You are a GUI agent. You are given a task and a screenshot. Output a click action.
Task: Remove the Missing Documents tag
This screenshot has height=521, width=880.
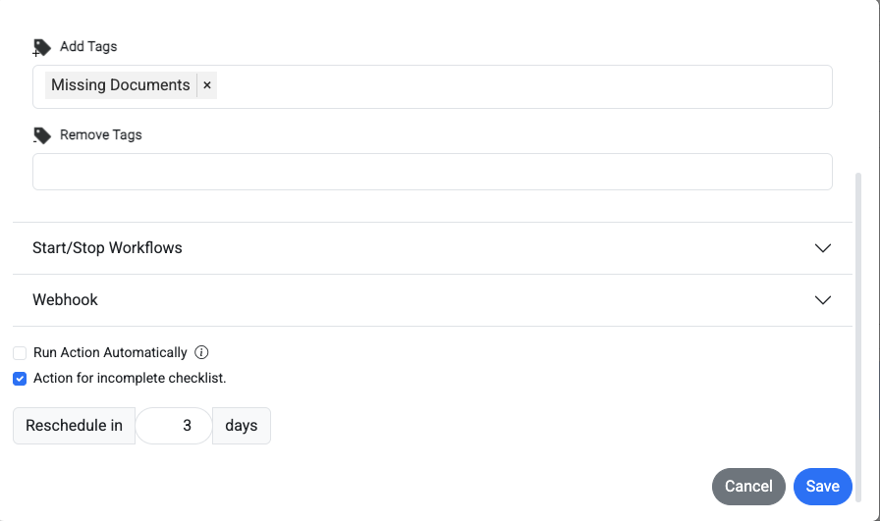pos(207,85)
